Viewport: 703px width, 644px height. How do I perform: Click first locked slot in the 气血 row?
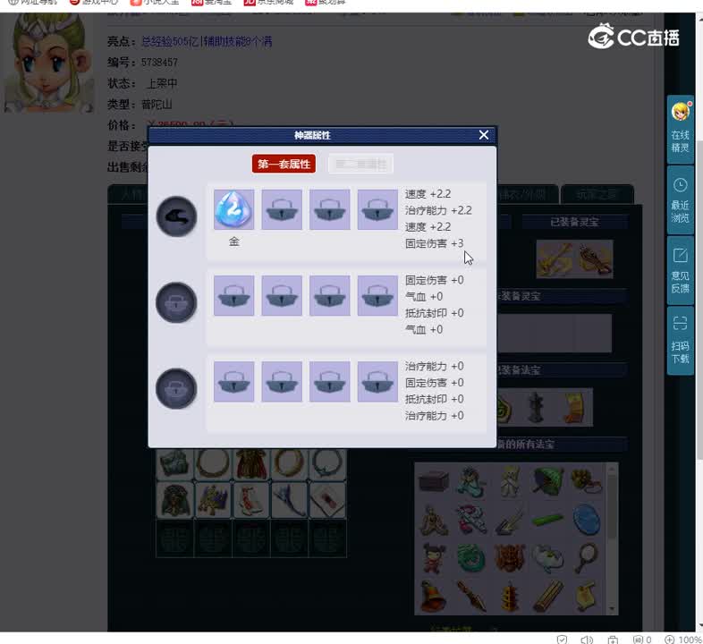[234, 295]
